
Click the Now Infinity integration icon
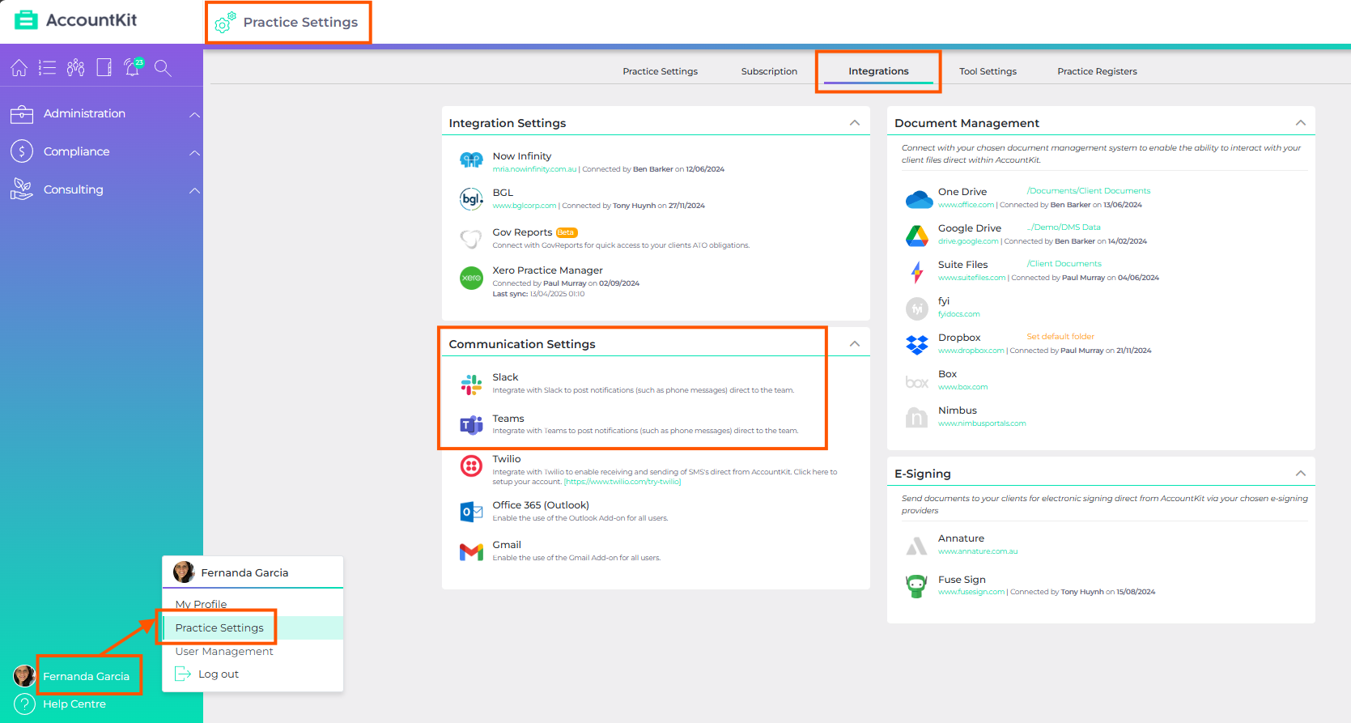pos(471,160)
